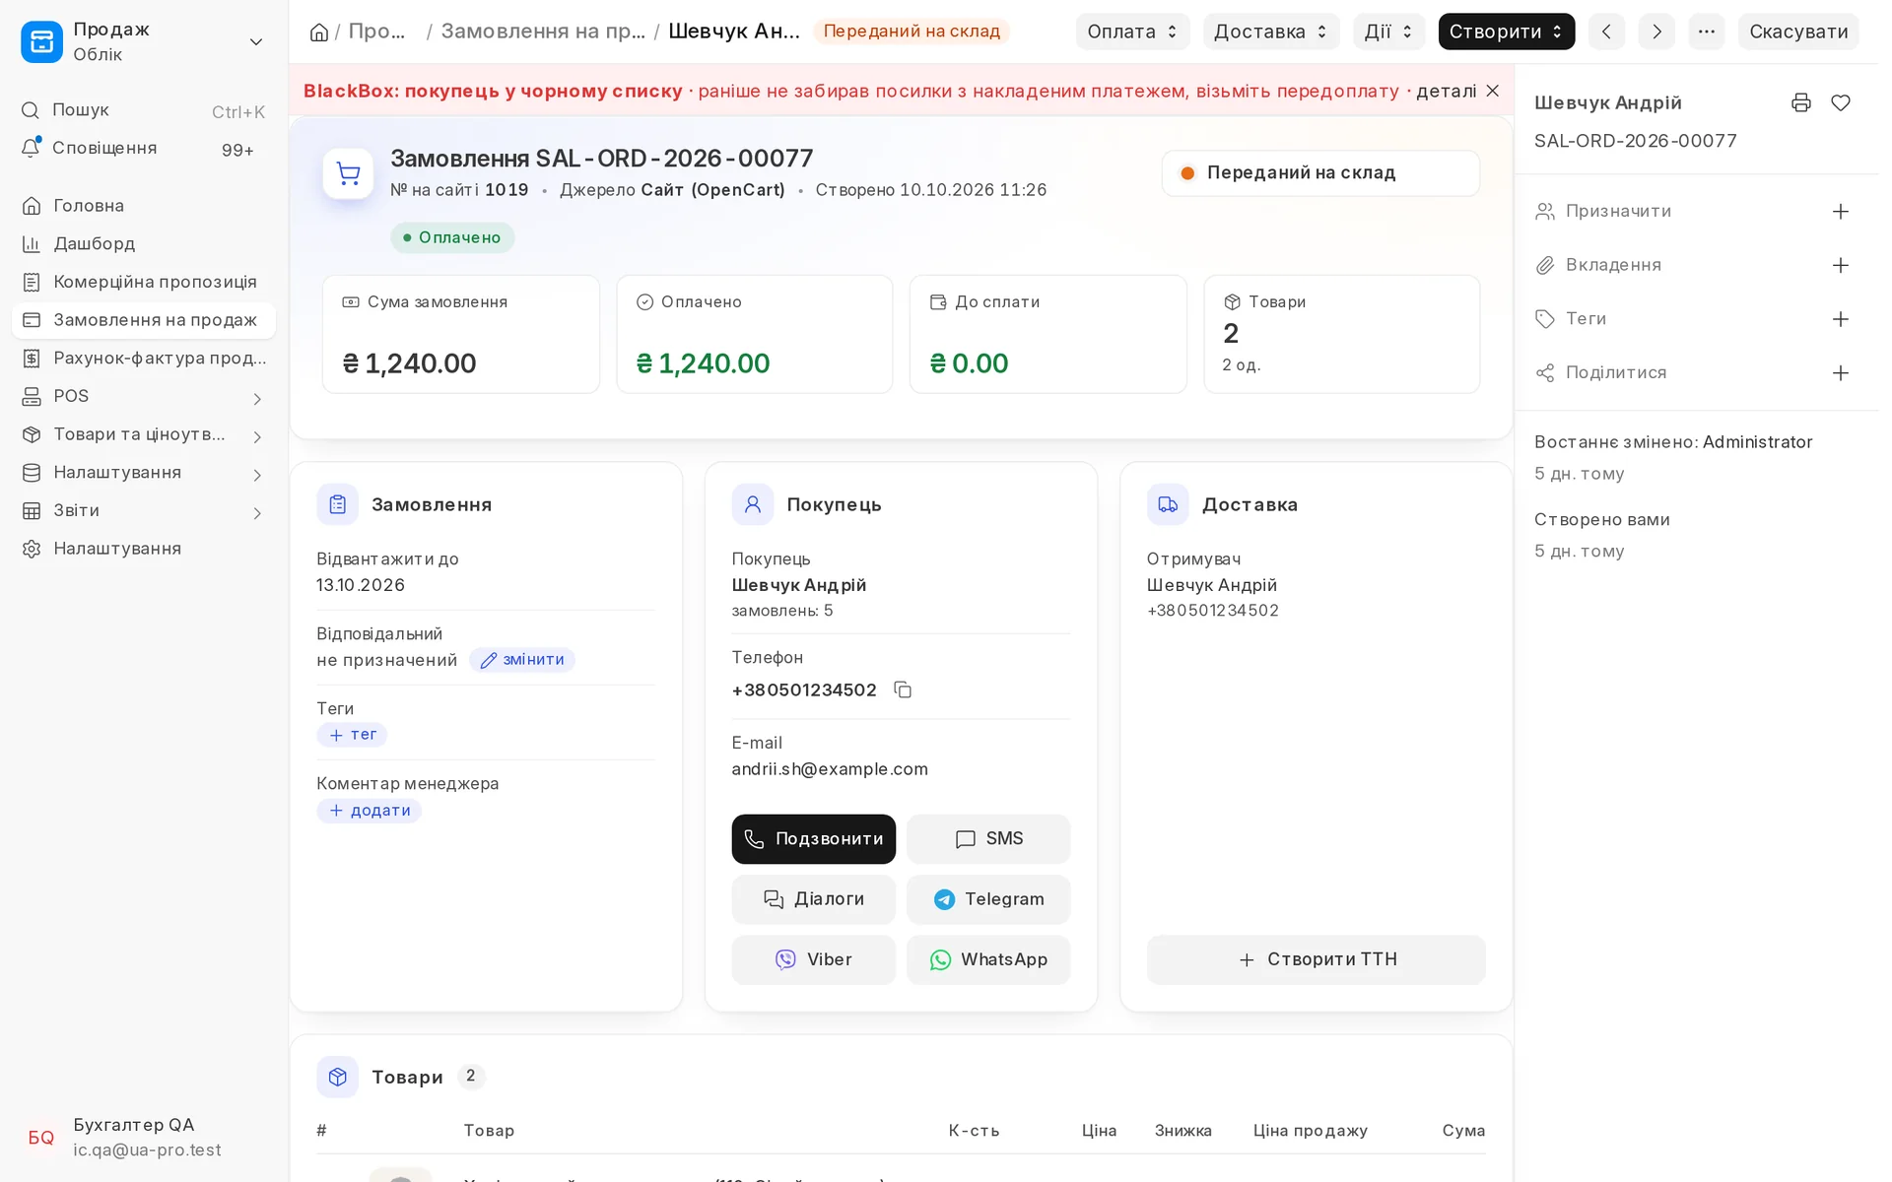The width and height of the screenshot is (1892, 1182).
Task: Open деталі link in BlackBox banner
Action: click(1446, 91)
